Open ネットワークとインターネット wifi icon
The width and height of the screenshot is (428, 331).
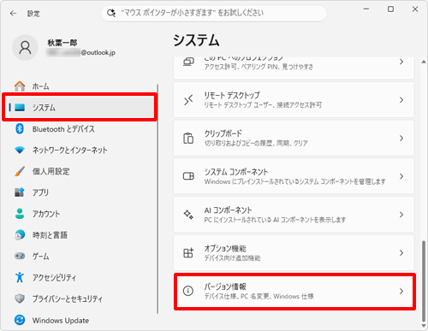(20, 150)
